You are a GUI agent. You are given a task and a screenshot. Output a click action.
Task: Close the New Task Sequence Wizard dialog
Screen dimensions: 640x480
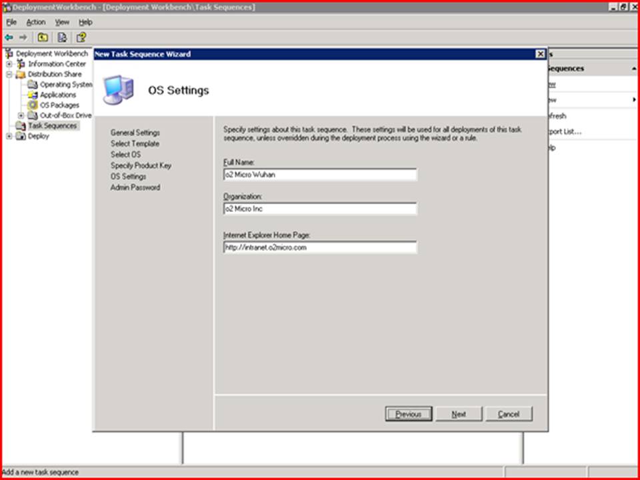click(x=540, y=54)
